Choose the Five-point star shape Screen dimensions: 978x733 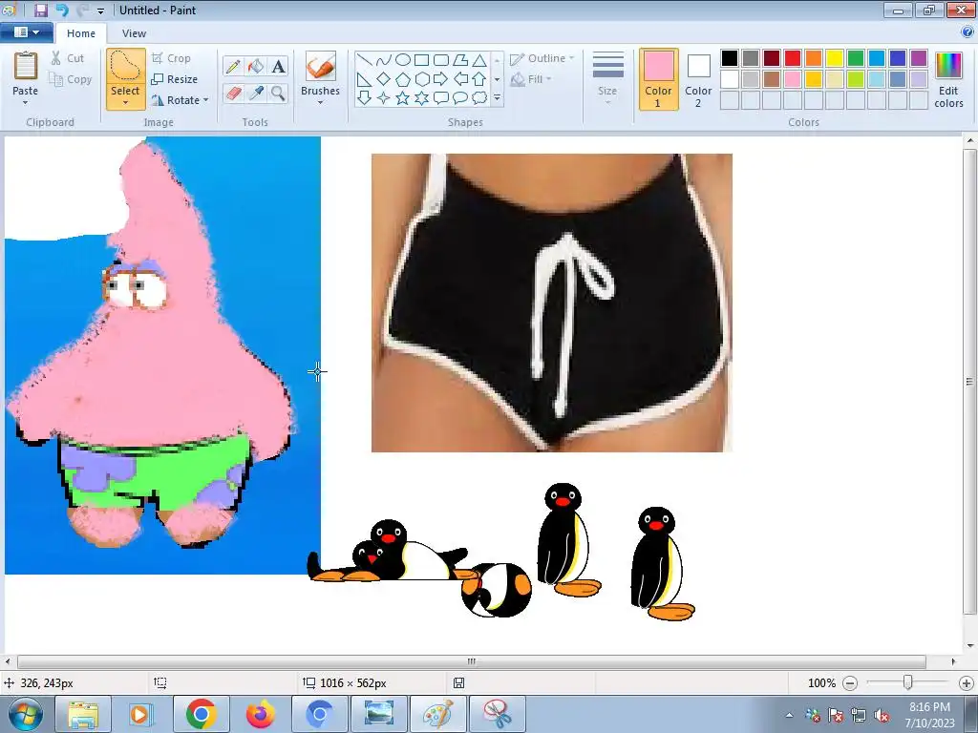tap(403, 98)
